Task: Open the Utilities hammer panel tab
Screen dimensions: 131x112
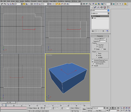Action: point(108,7)
